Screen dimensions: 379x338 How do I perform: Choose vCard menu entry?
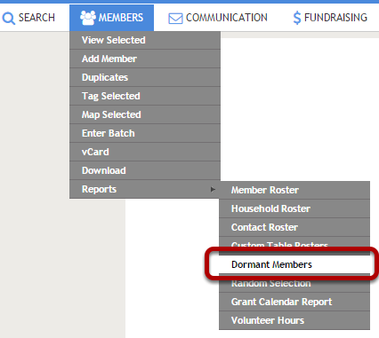click(145, 152)
